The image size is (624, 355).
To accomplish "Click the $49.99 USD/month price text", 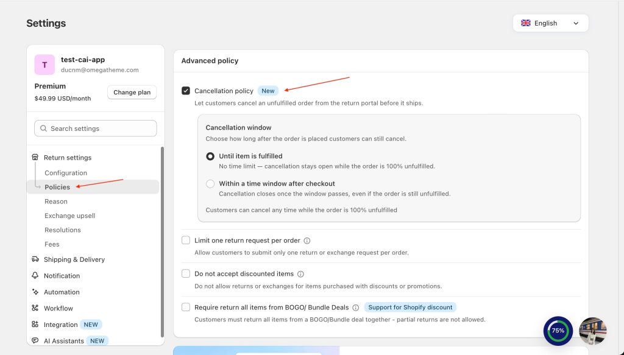I will 63,99.
